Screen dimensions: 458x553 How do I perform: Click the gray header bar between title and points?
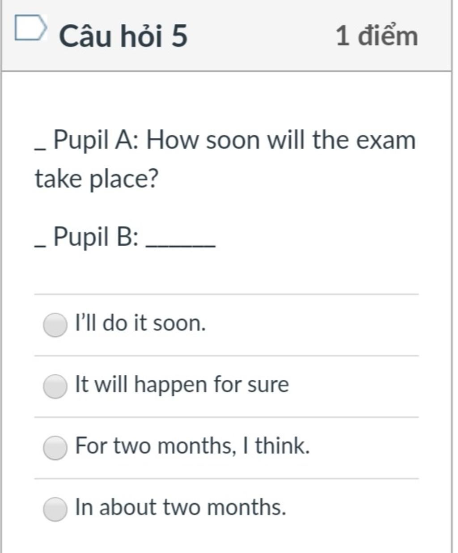pos(262,36)
